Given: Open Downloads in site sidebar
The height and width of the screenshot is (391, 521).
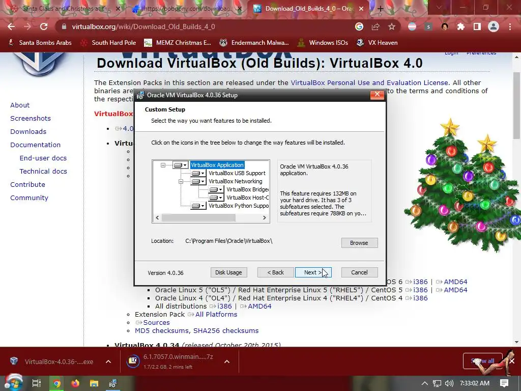Looking at the screenshot, I should 28,132.
